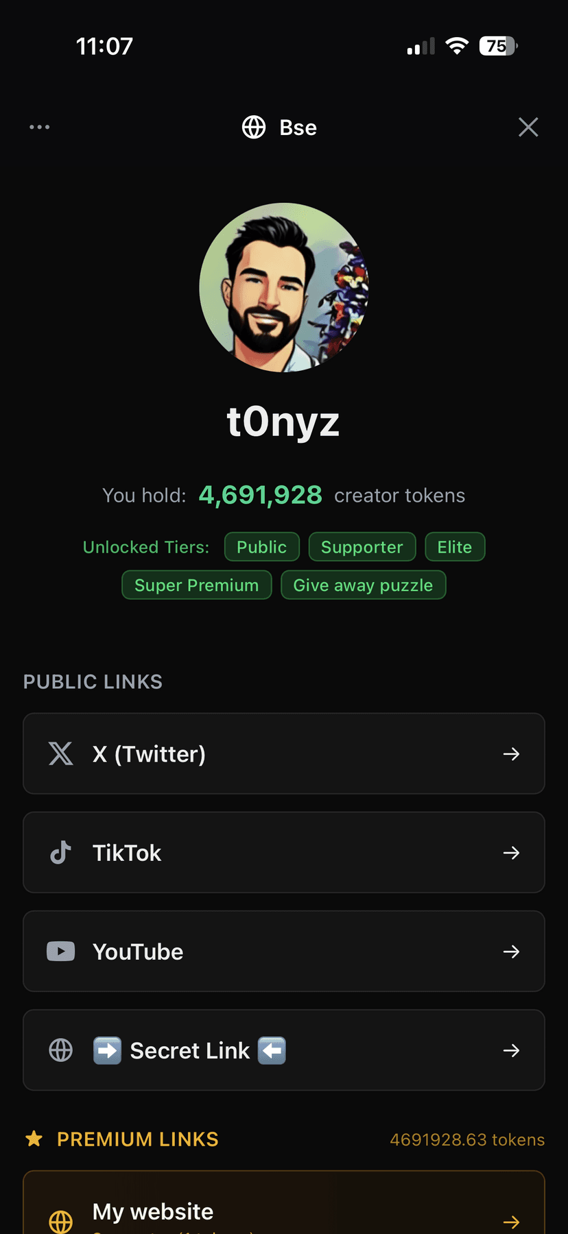Open the three-dots options menu
The image size is (568, 1234).
[39, 127]
